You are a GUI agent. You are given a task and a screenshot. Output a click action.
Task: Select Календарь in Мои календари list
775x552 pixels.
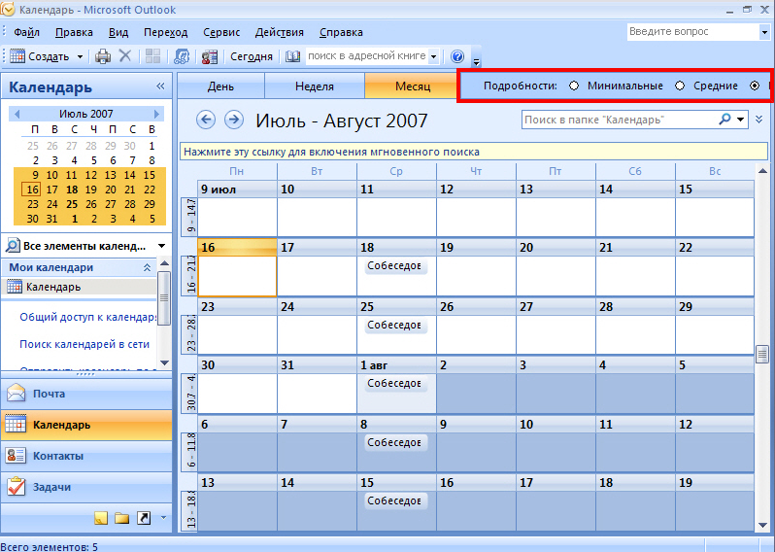click(x=79, y=287)
